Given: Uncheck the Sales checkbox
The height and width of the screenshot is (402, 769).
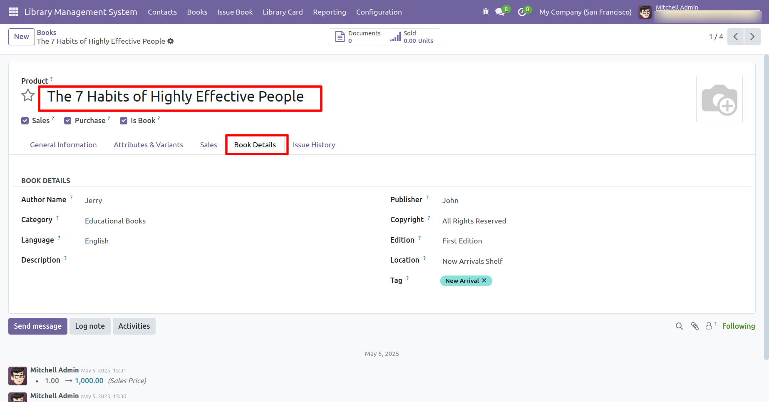Looking at the screenshot, I should tap(25, 121).
